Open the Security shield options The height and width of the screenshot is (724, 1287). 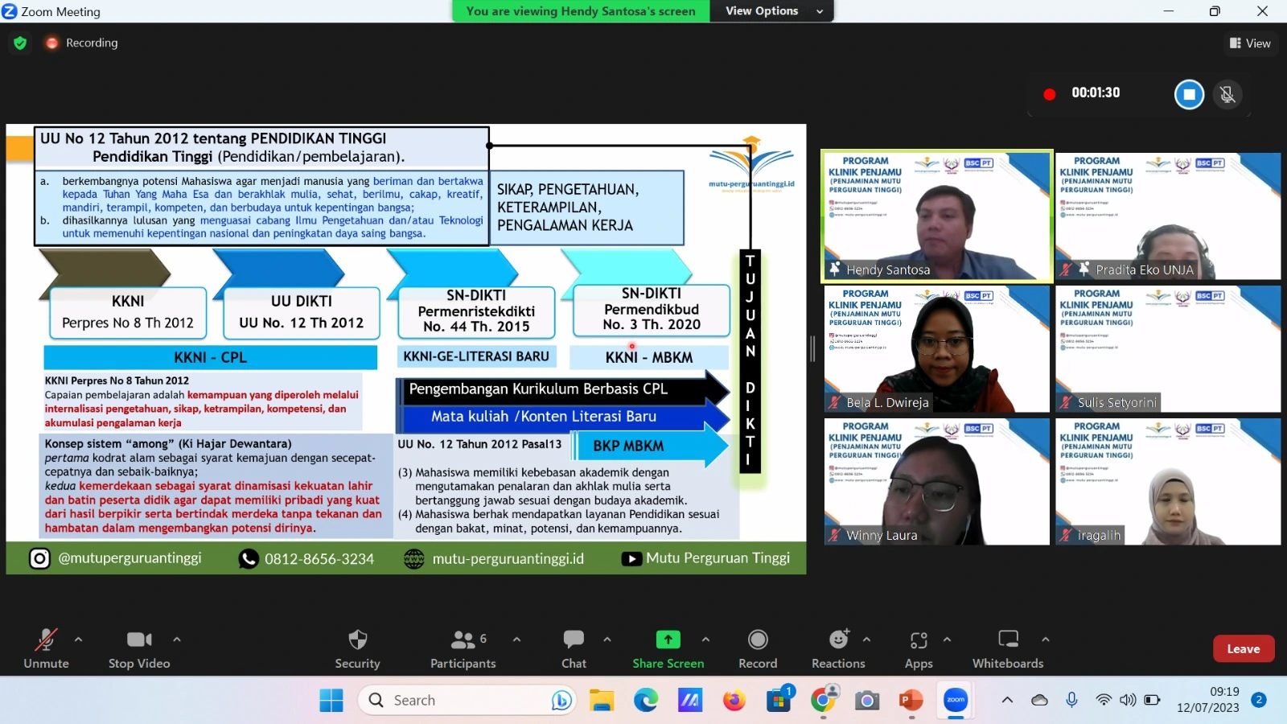point(357,648)
